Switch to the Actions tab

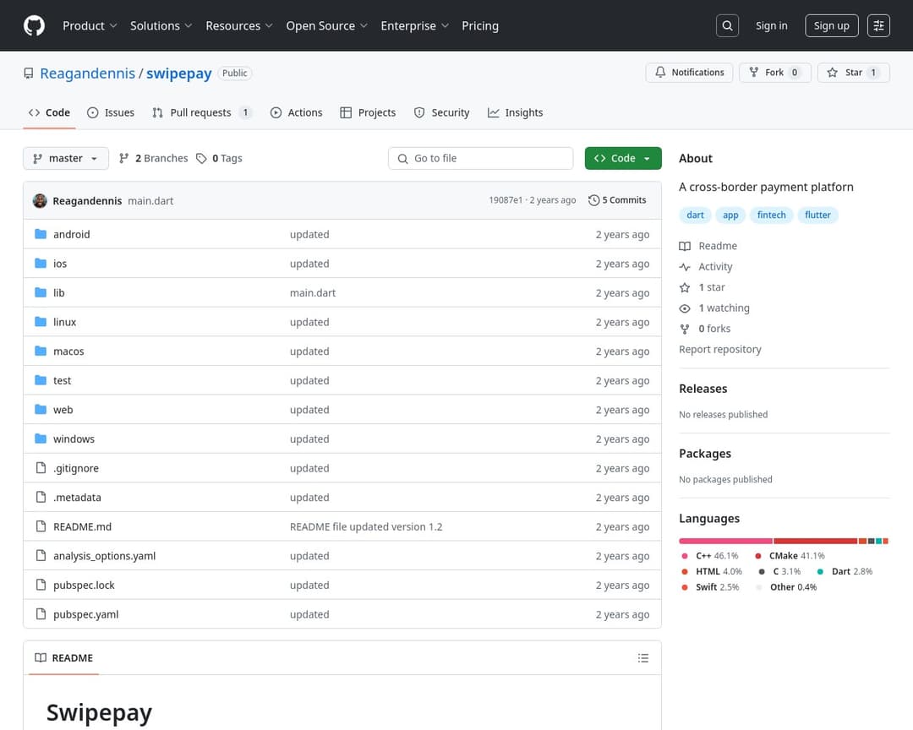(297, 112)
